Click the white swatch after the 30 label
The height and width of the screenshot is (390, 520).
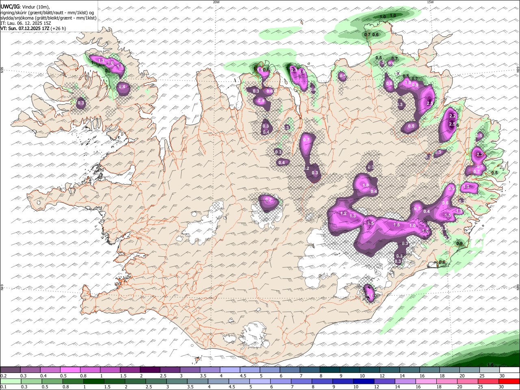(509, 370)
